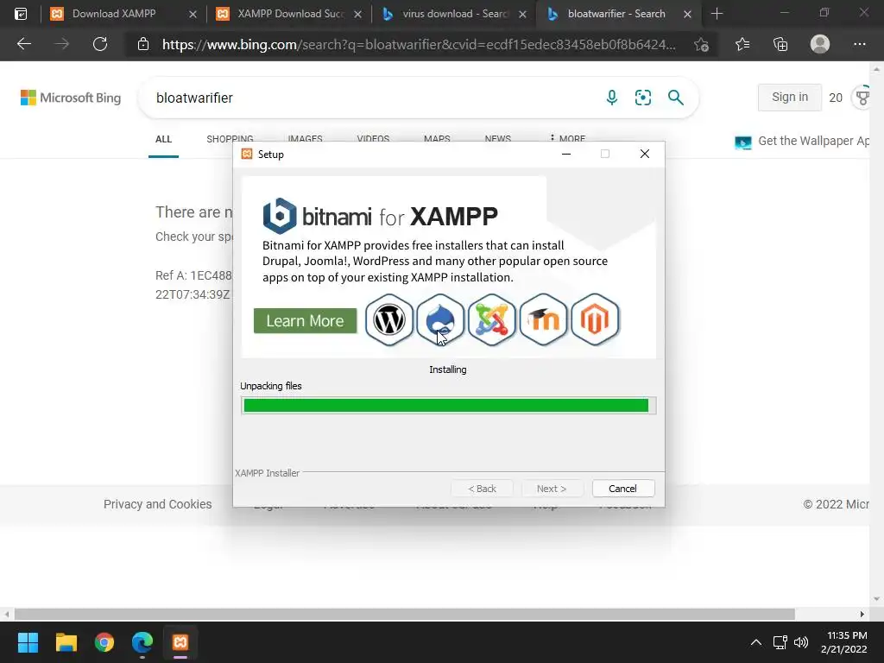Open the taskbar clock and date
This screenshot has width=884, height=663.
pos(844,642)
